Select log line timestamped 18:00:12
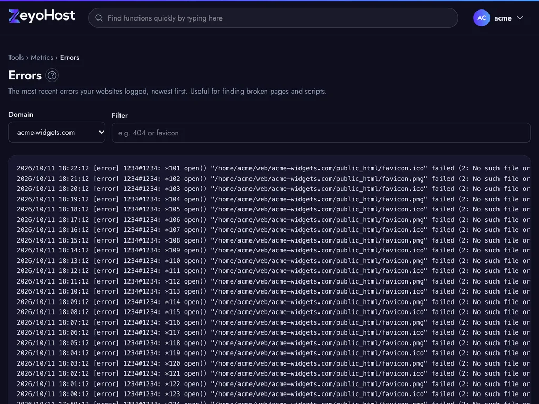This screenshot has height=404, width=539. pyautogui.click(x=273, y=394)
